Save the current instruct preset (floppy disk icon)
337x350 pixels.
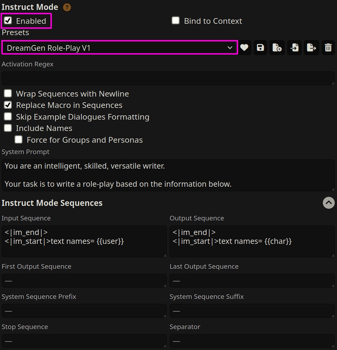click(x=261, y=48)
